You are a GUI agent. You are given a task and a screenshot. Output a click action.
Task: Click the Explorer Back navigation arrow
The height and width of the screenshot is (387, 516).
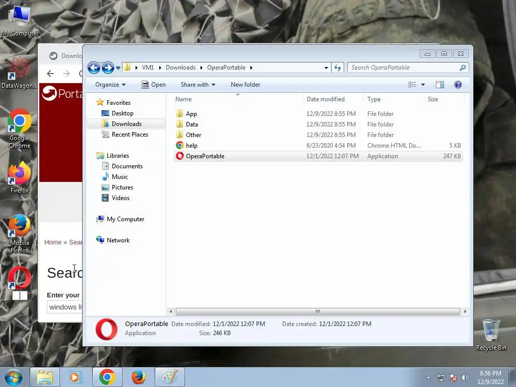94,68
